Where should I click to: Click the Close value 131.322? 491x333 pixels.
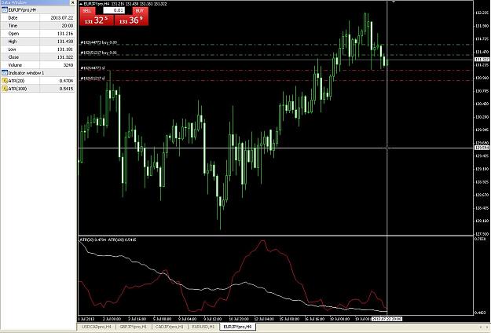tap(65, 57)
